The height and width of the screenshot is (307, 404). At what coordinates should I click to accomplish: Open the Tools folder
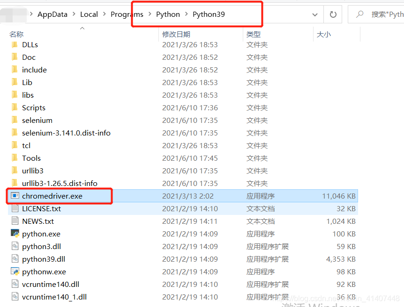point(31,158)
